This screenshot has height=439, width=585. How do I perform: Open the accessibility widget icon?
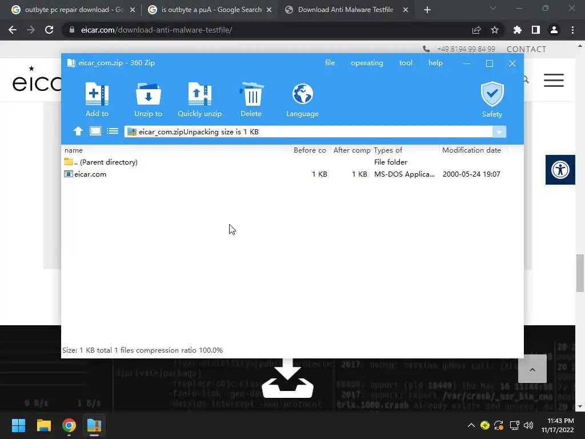click(x=560, y=170)
